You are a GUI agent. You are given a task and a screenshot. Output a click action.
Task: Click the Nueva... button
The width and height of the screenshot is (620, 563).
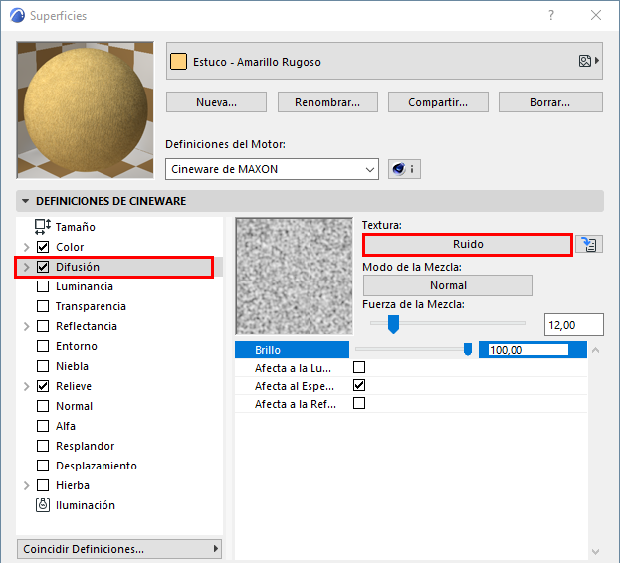(x=216, y=102)
